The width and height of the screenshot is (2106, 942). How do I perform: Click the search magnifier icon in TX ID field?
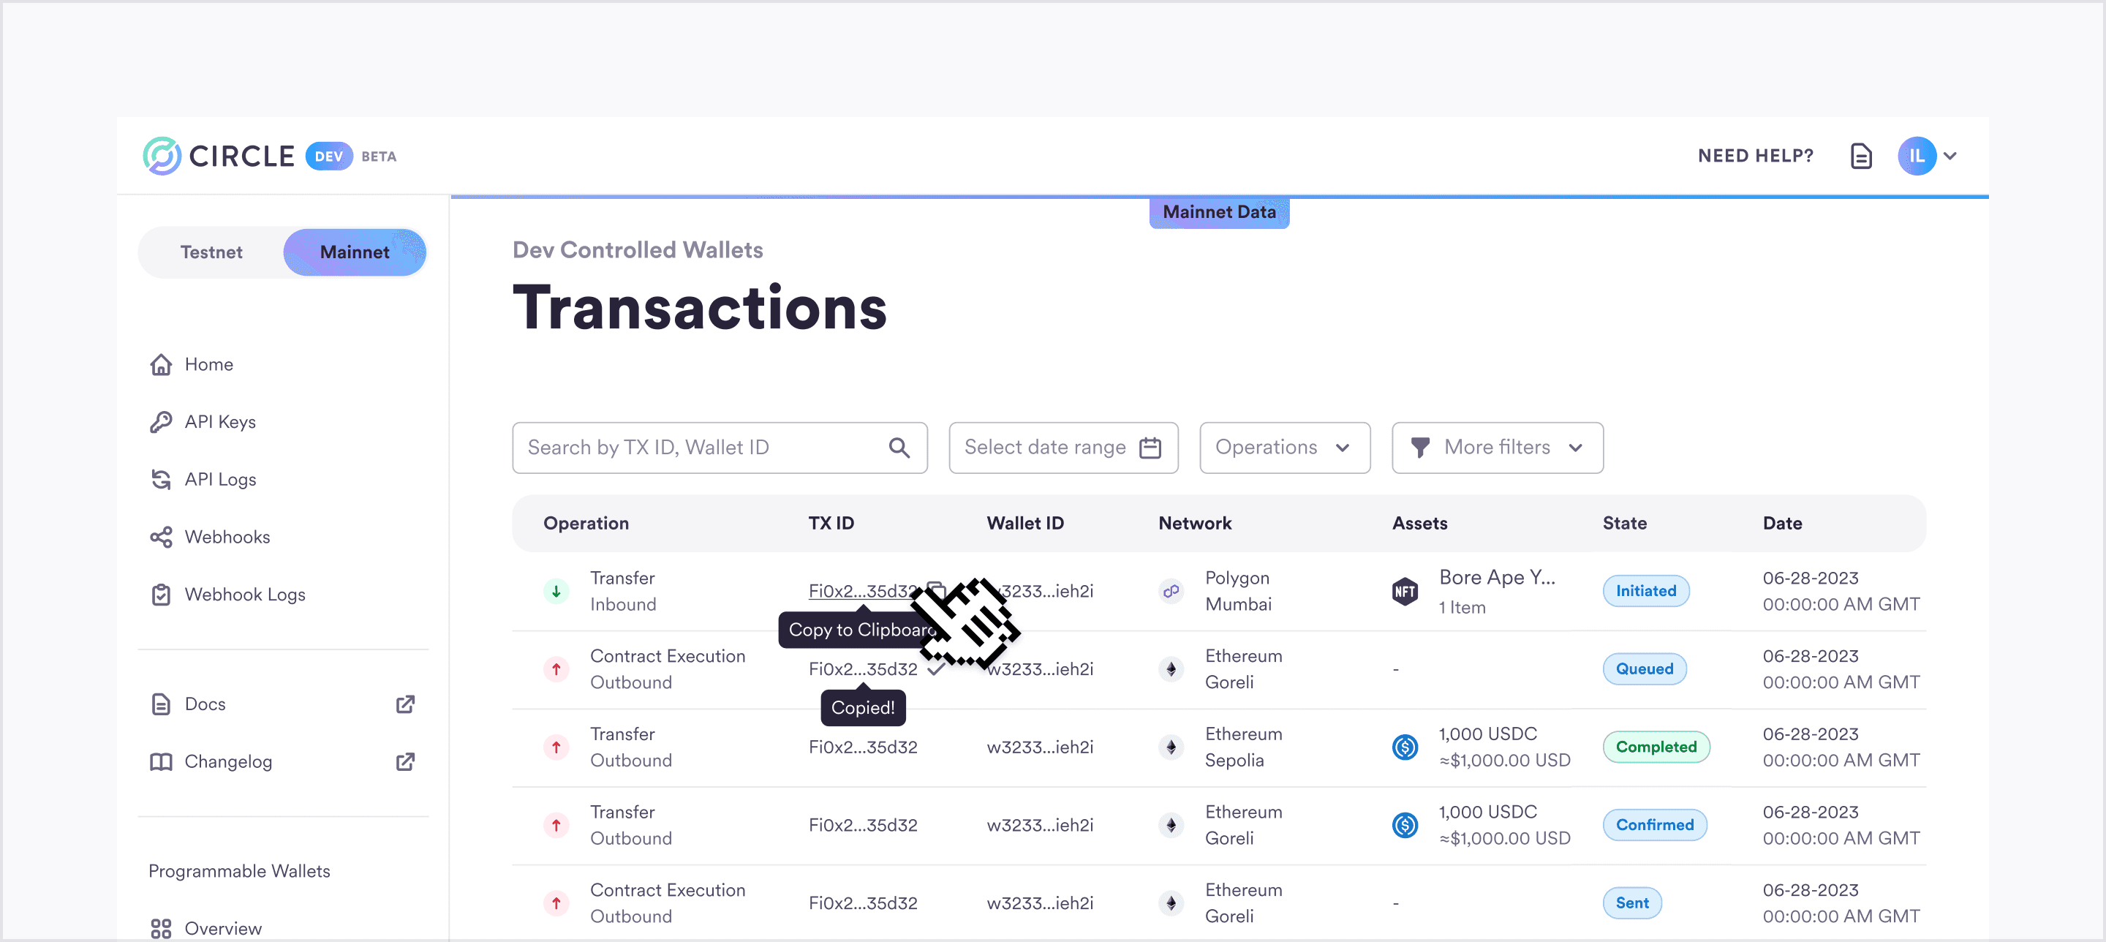click(901, 448)
